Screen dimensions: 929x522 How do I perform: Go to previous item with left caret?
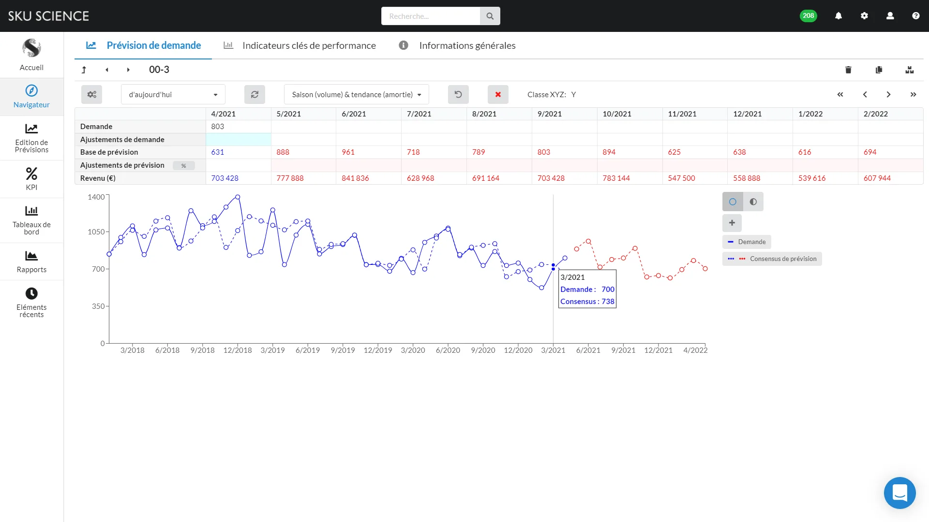107,70
